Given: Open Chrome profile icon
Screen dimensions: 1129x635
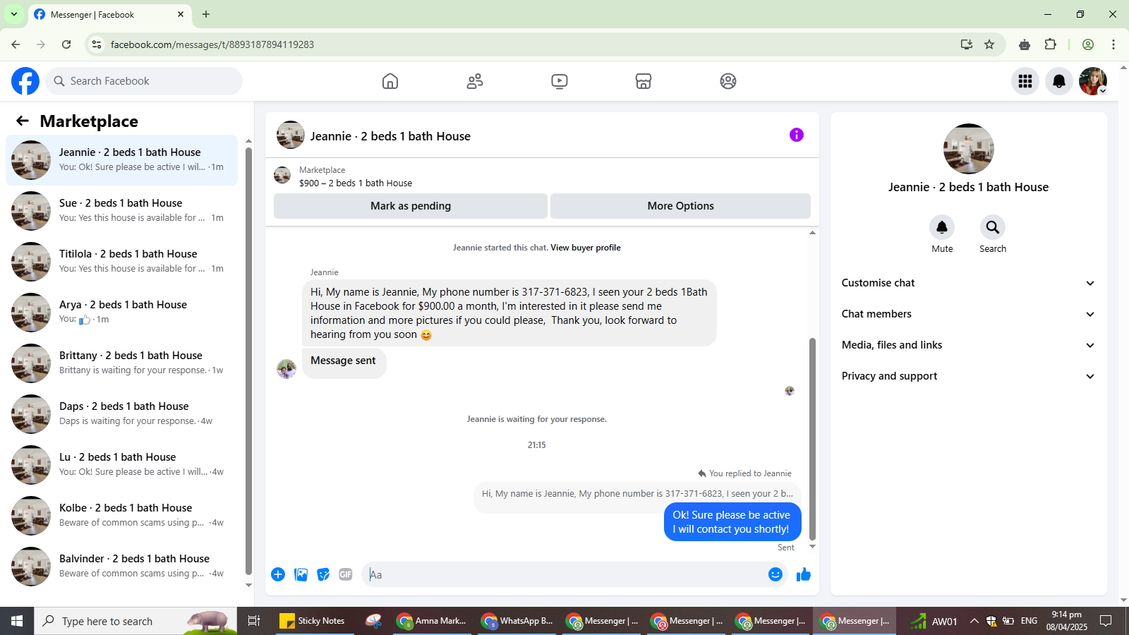Looking at the screenshot, I should (x=1088, y=44).
